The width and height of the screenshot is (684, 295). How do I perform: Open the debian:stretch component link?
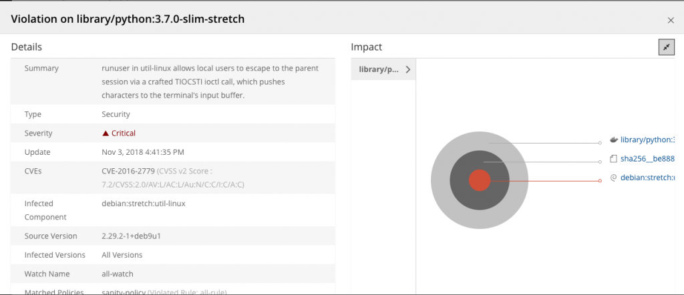click(x=647, y=178)
